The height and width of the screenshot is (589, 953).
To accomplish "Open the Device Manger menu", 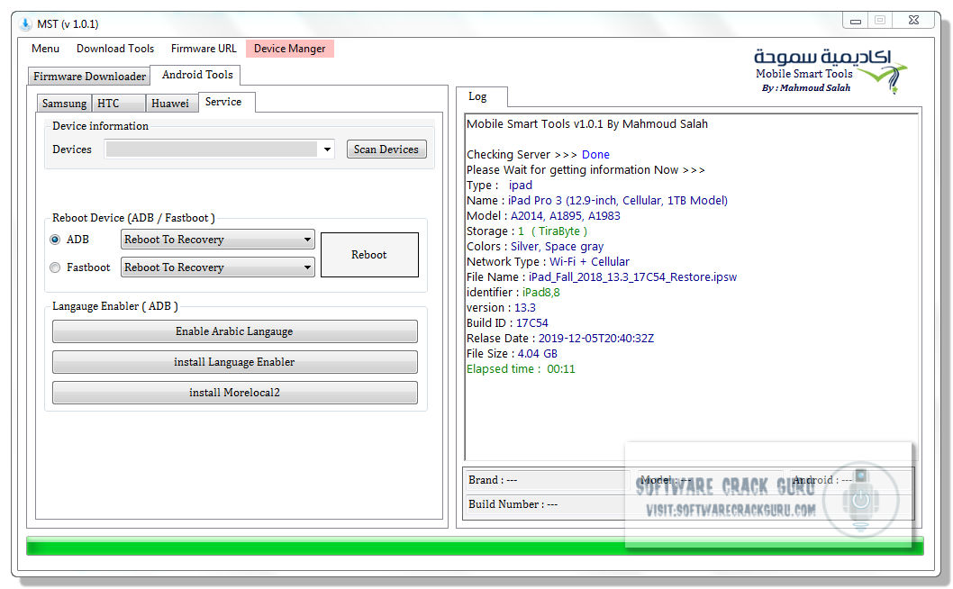I will [x=290, y=49].
